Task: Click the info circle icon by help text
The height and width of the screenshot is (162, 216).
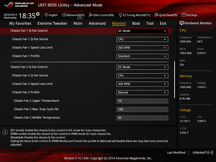Action: click(5, 132)
